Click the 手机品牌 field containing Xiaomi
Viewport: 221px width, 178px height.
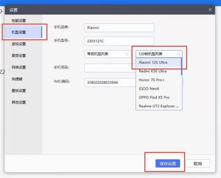coord(119,28)
